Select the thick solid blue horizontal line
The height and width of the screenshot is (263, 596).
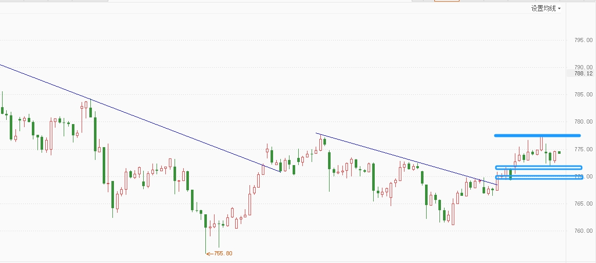click(x=537, y=136)
